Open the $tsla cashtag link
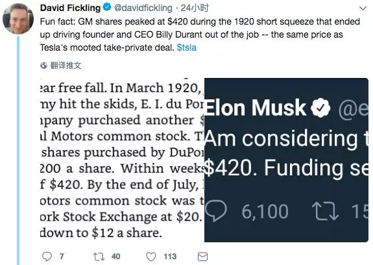This screenshot has height=265, width=373. pyautogui.click(x=187, y=47)
